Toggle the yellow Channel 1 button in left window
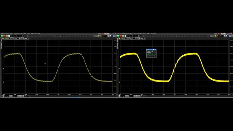The height and width of the screenshot is (131, 233). (x=3, y=38)
